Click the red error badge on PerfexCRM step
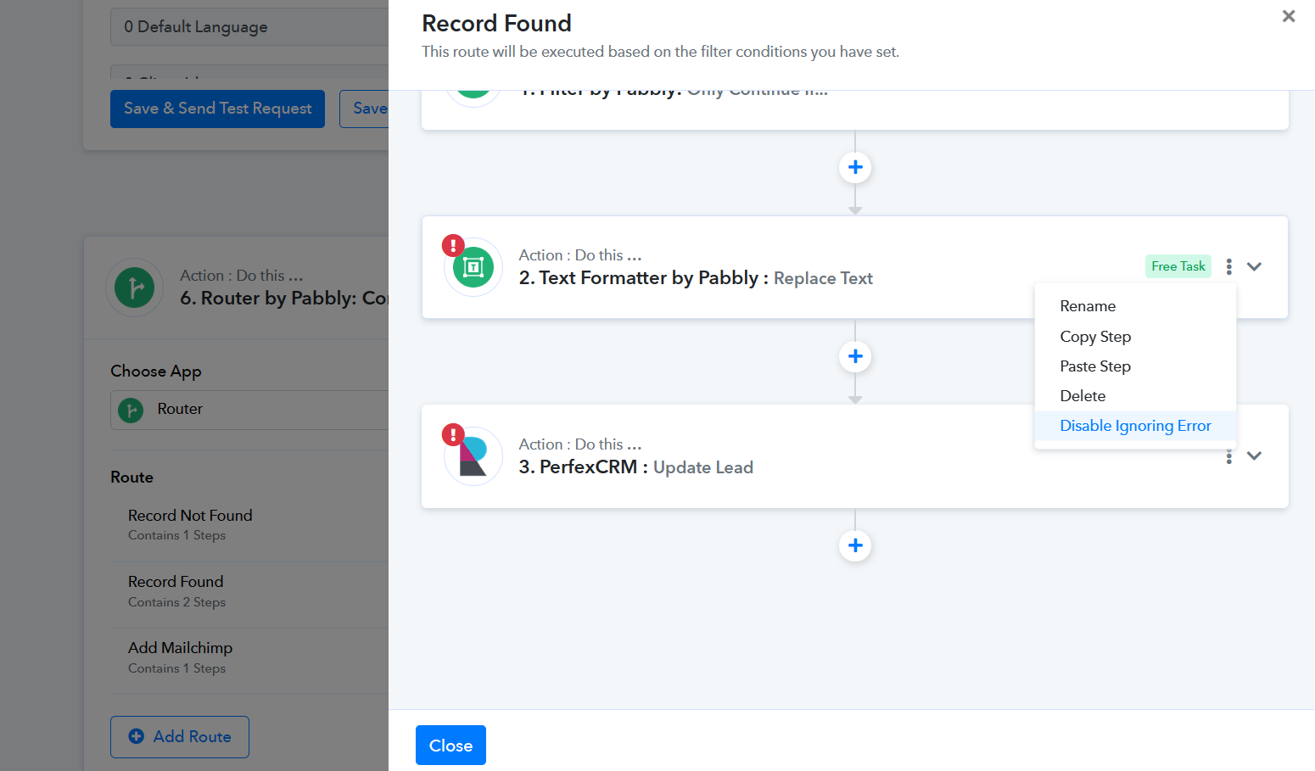 pyautogui.click(x=453, y=435)
